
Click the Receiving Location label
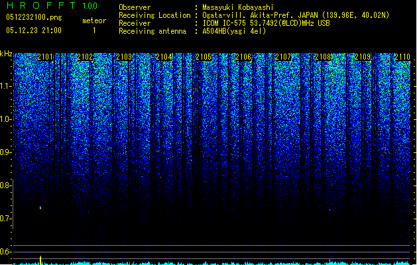click(x=154, y=15)
